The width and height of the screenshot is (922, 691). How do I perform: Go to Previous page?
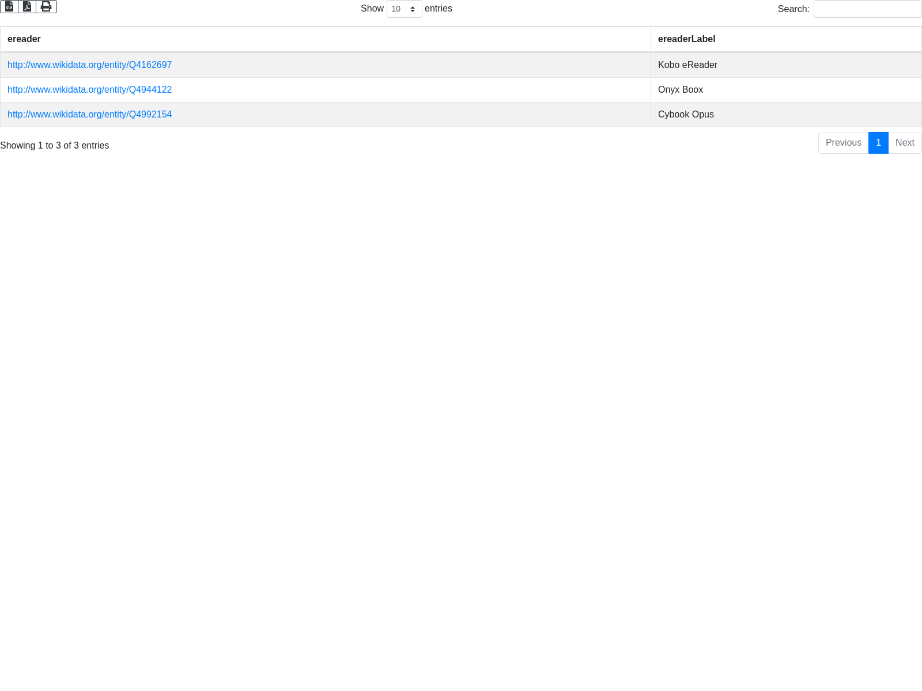(843, 143)
